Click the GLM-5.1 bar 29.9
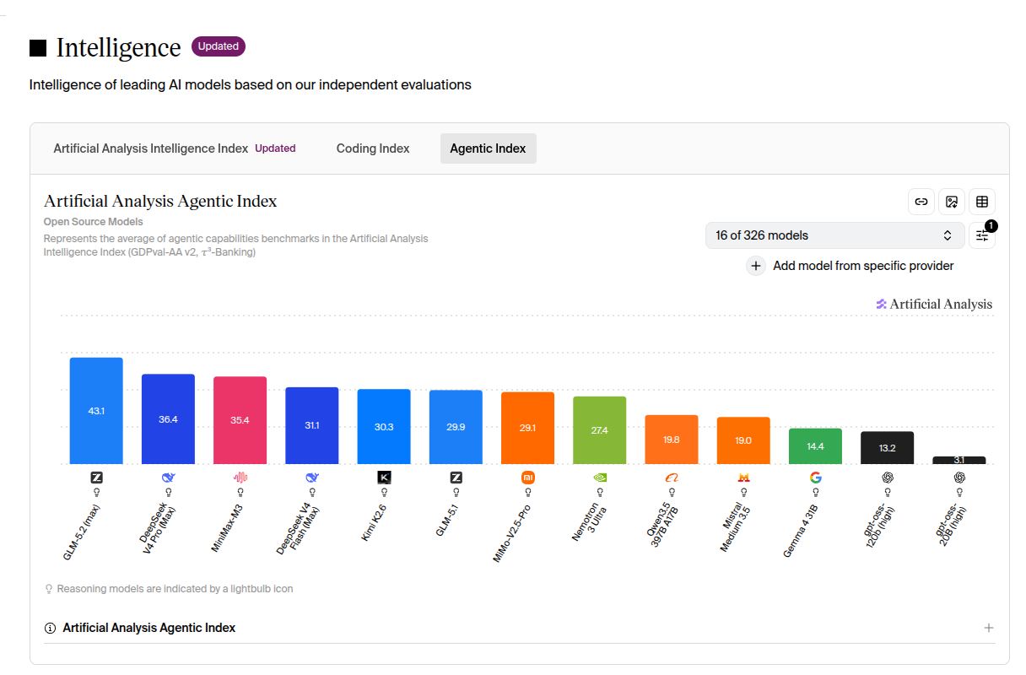The width and height of the screenshot is (1026, 675). click(x=456, y=427)
